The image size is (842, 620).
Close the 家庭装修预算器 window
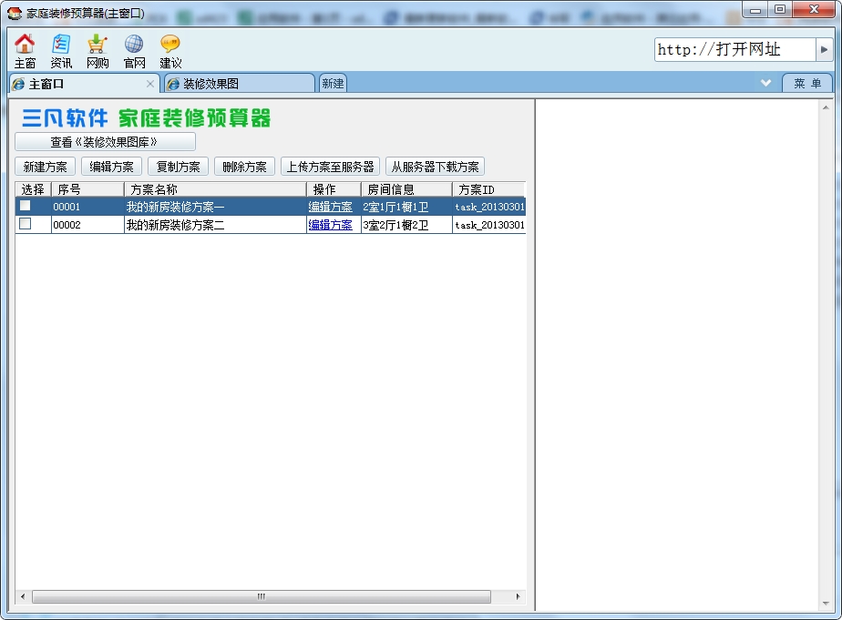click(x=814, y=10)
